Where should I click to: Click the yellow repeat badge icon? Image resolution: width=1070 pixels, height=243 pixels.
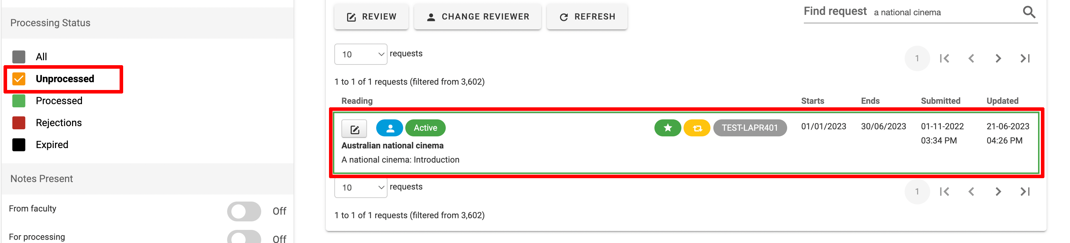pos(697,128)
